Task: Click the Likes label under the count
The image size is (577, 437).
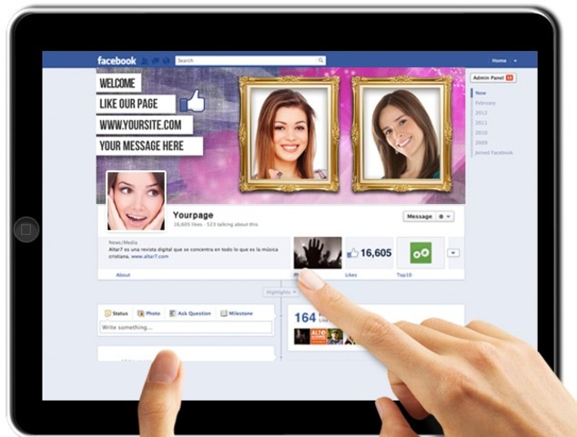Action: tap(350, 275)
